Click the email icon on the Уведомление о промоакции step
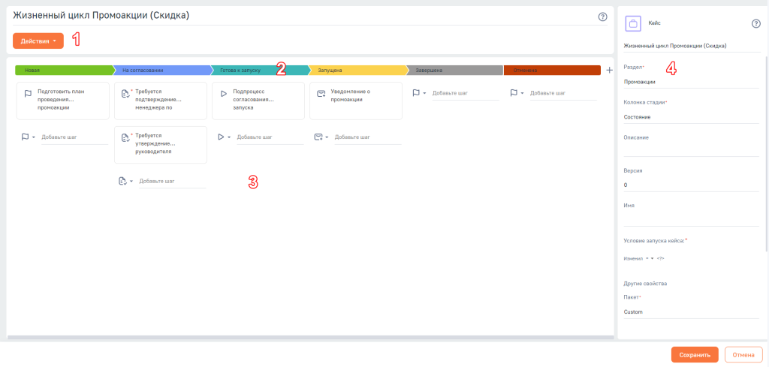Viewport: 769px width, 367px height. 321,93
